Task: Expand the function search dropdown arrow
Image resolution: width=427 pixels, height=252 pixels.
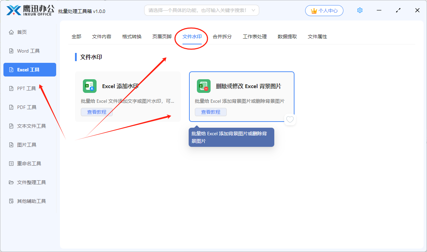Action: click(x=253, y=10)
